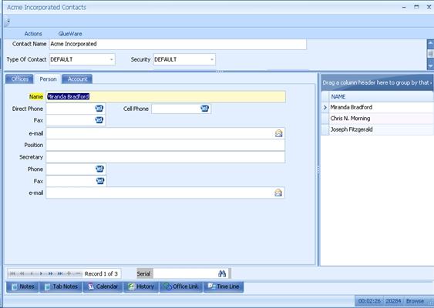Click the Person Name field with Miranda Bradford

[x=166, y=96]
